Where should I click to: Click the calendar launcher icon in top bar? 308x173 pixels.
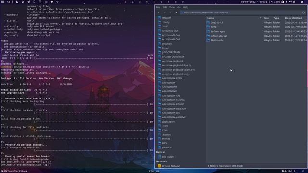pos(40,2)
